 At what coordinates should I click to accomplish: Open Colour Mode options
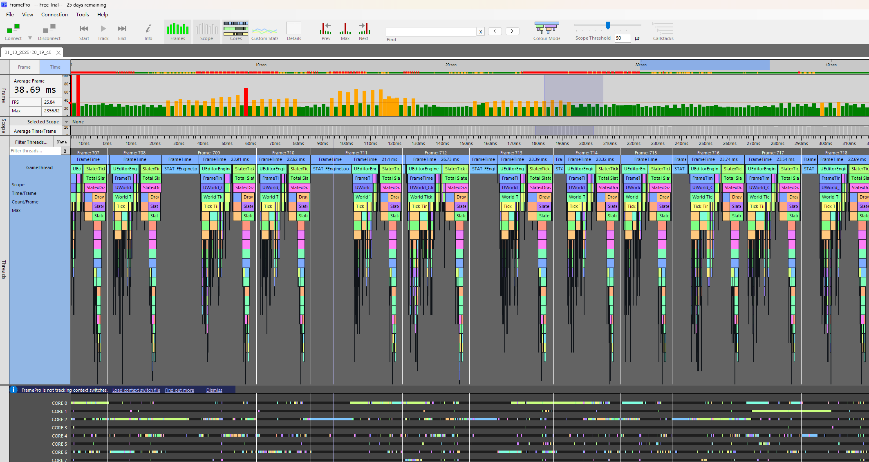click(546, 29)
